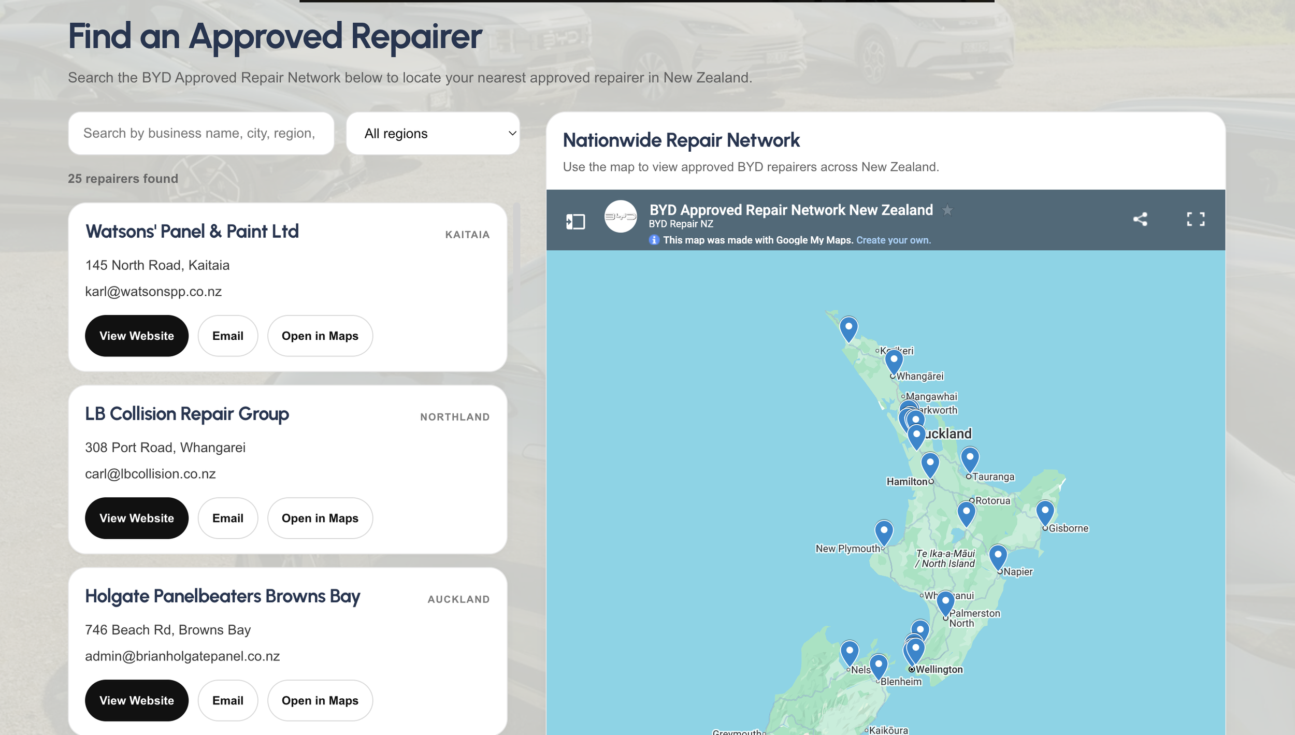The width and height of the screenshot is (1295, 735).
Task: Open LB Collision Repair Group in Maps
Action: tap(320, 518)
